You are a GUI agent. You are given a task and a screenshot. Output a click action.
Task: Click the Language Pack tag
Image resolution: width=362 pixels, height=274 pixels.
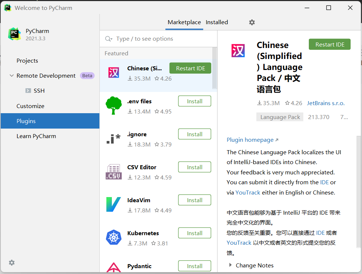[280, 117]
